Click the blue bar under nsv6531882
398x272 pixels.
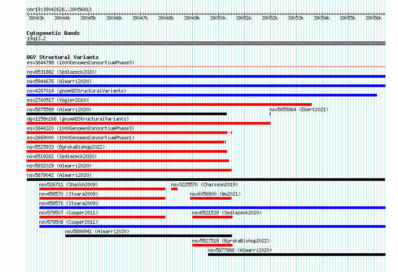[x=206, y=76]
